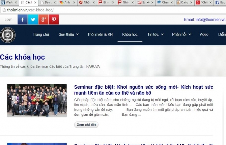
Task: Expand the Tin tức dropdown menu
Action: [x=156, y=34]
